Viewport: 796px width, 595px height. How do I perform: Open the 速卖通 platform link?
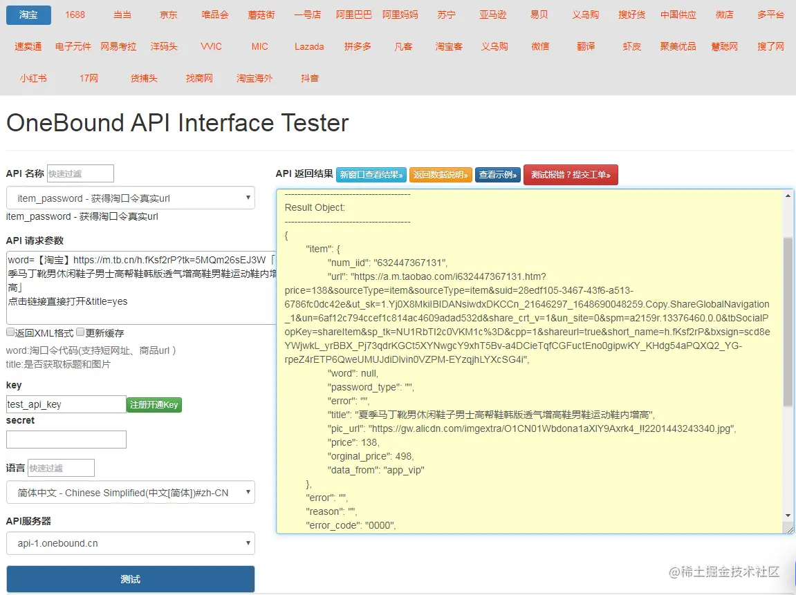[x=28, y=47]
